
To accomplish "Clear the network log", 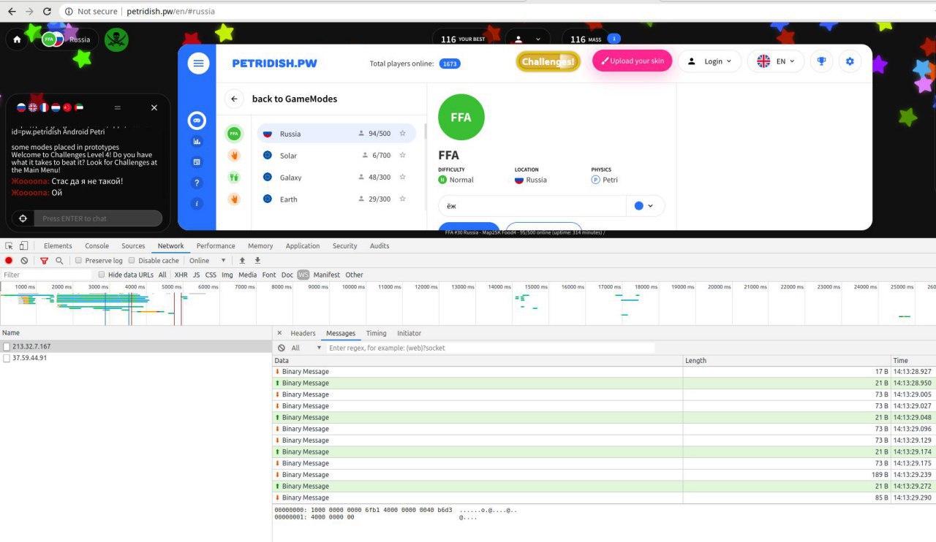I will pyautogui.click(x=24, y=261).
